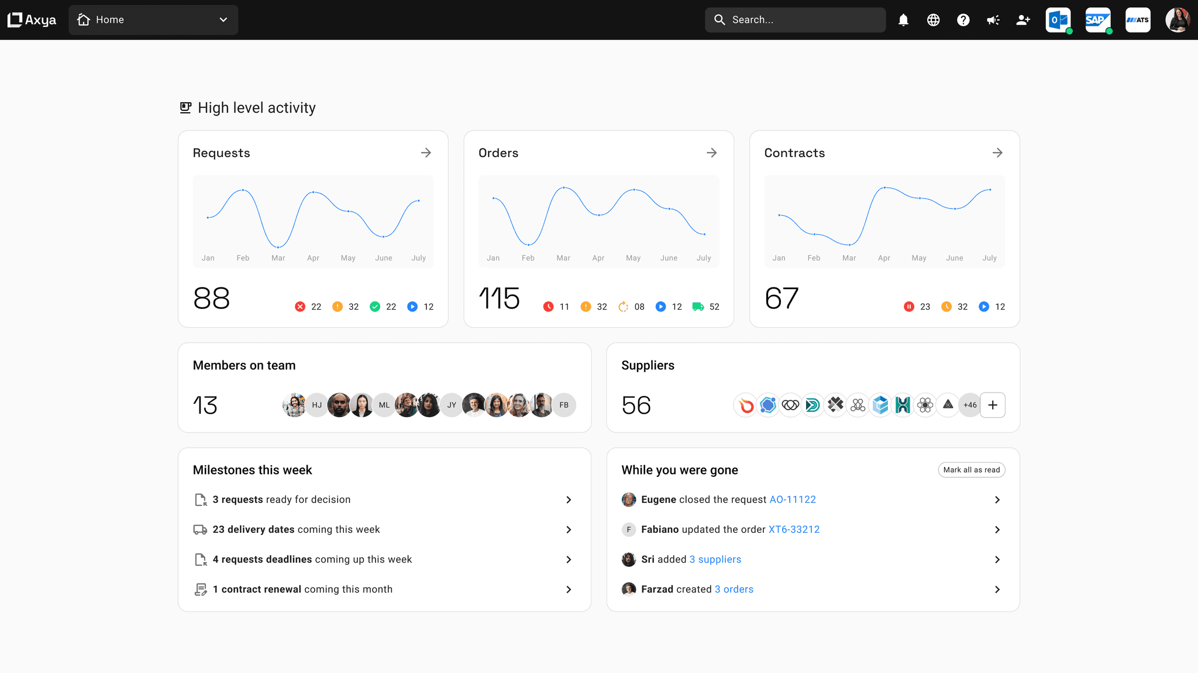Open request link AO-11122
Image resolution: width=1198 pixels, height=673 pixels.
point(792,499)
